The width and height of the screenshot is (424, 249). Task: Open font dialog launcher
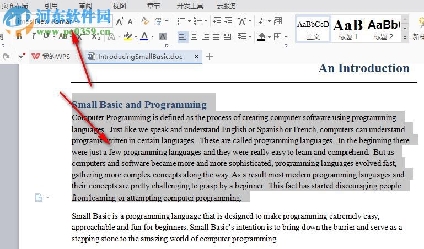point(167,45)
